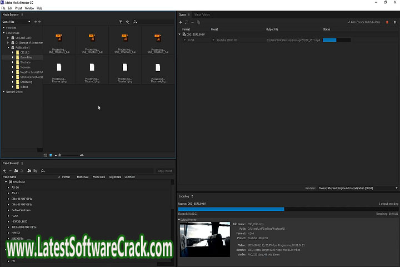
Task: Collapse the Output Preview section
Action: pyautogui.click(x=179, y=219)
